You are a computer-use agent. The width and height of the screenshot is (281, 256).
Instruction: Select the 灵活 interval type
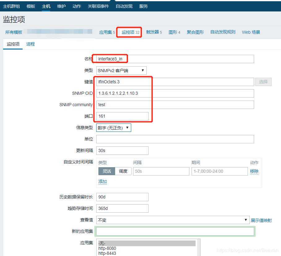coord(107,171)
